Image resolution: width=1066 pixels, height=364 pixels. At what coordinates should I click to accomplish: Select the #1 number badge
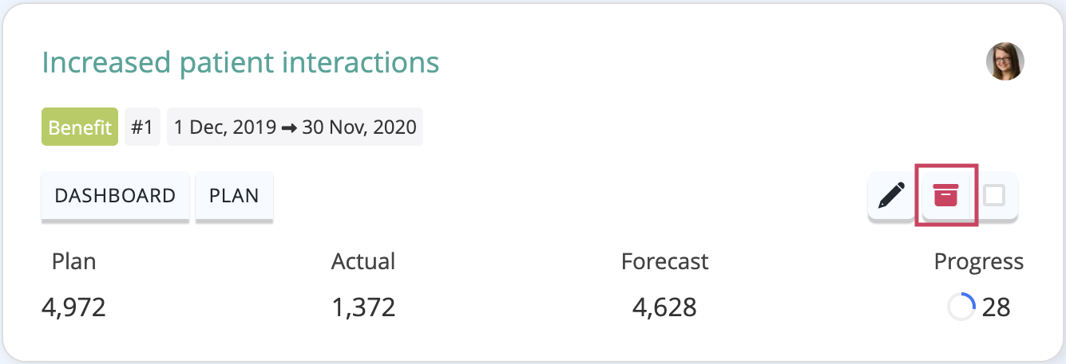point(142,127)
